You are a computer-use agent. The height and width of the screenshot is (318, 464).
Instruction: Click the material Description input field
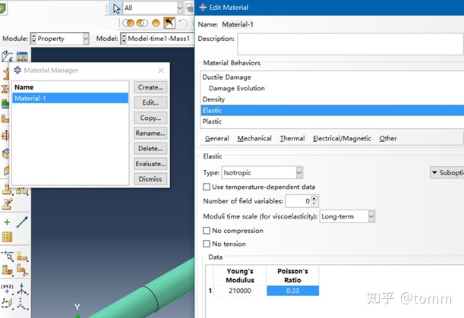pos(350,44)
